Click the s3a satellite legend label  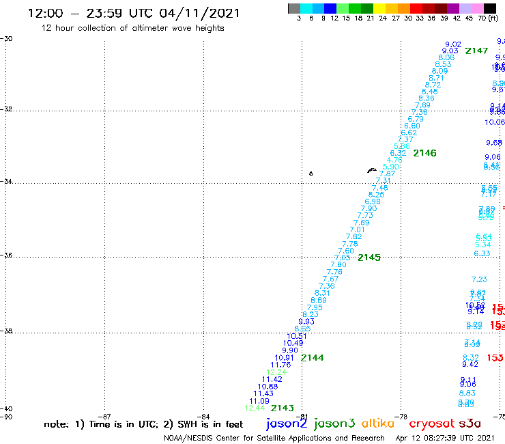coord(470,424)
